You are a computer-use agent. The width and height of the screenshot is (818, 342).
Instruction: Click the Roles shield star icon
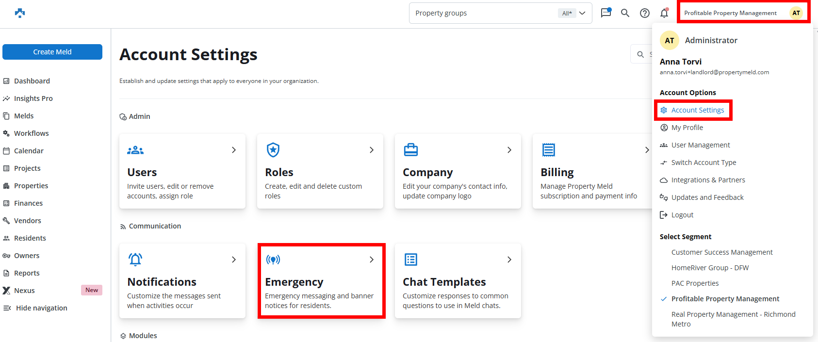click(273, 150)
